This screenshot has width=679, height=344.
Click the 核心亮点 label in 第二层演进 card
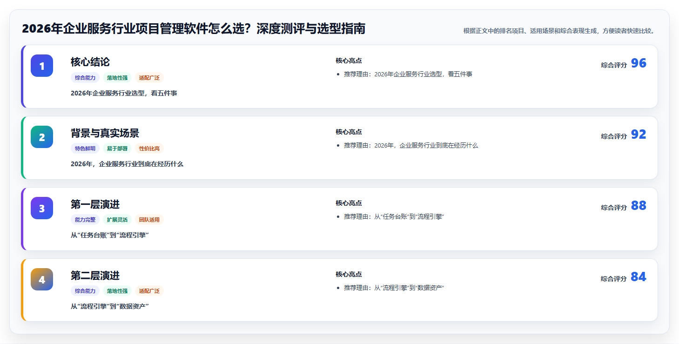[x=349, y=274]
